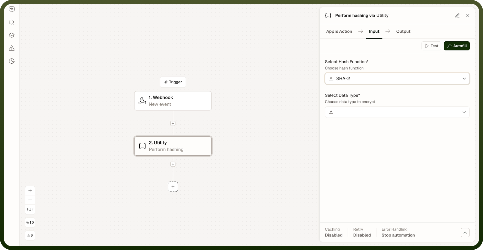The image size is (483, 250).
Task: Open the history clock icon in sidebar
Action: (12, 61)
